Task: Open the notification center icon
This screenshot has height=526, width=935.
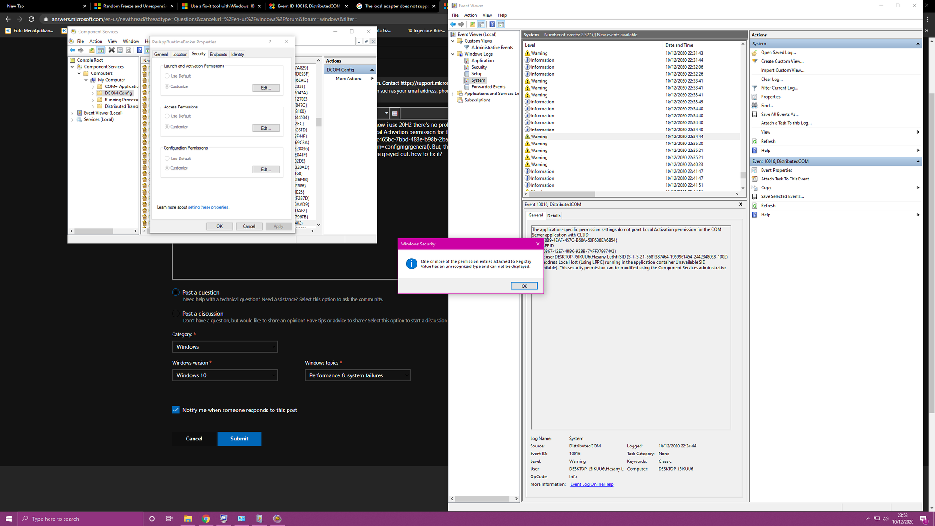Action: click(923, 519)
